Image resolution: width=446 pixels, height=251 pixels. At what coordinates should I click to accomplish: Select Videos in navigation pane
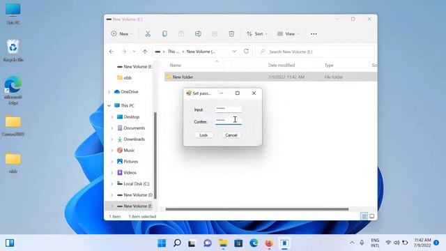(127, 172)
